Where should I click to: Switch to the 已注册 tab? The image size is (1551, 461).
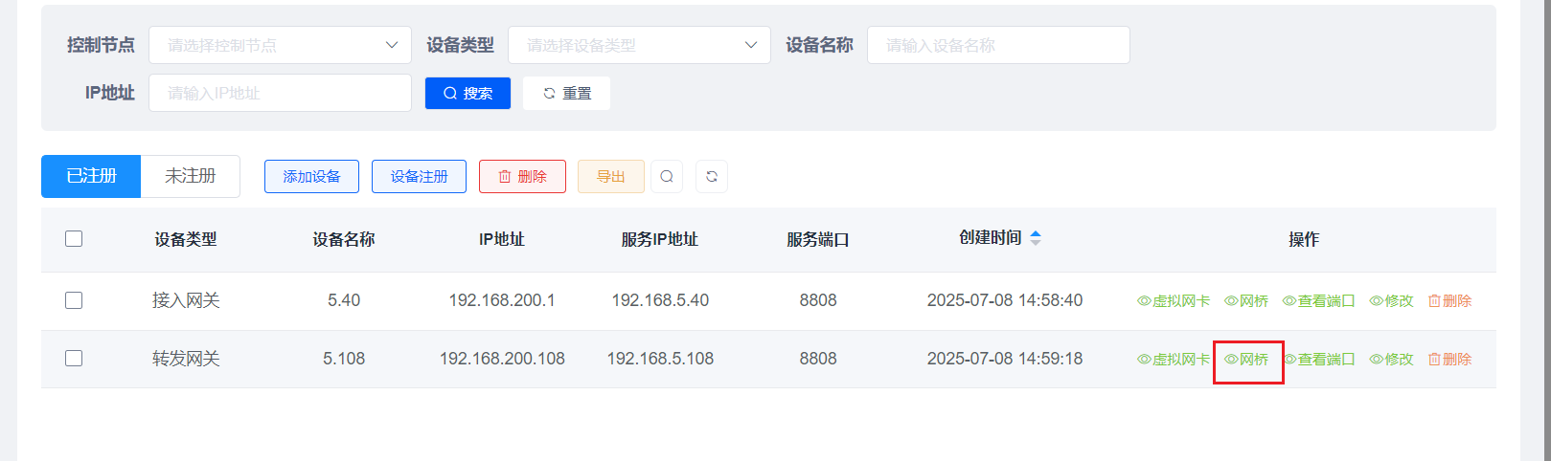[91, 176]
